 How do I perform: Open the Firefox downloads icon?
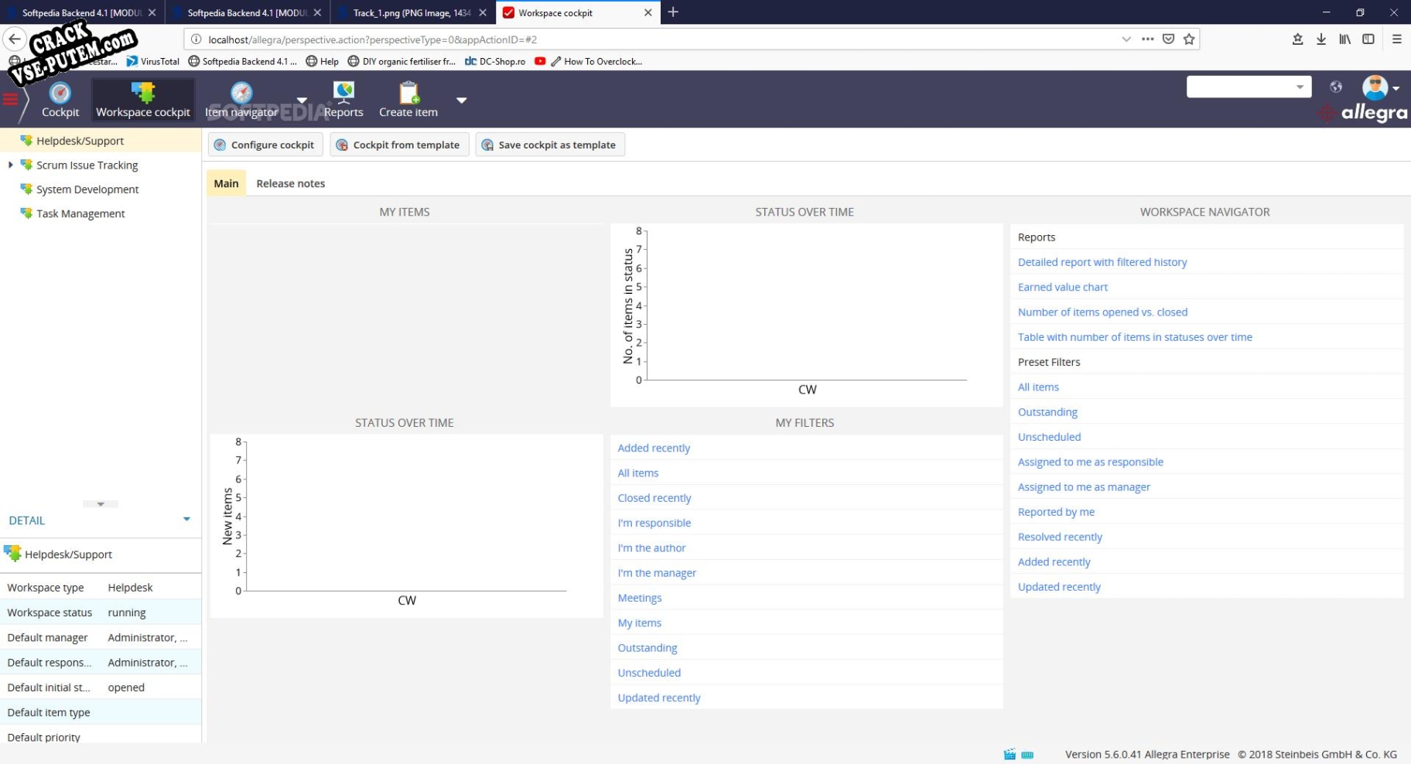click(x=1321, y=39)
